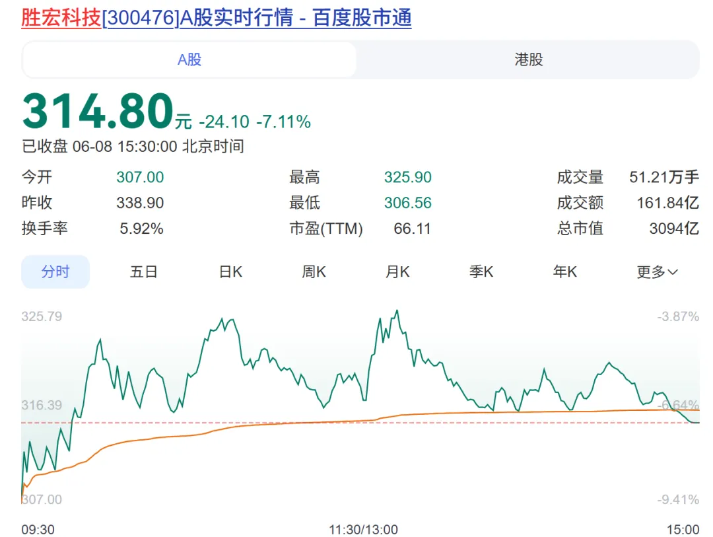This screenshot has width=713, height=537.
Task: Click the percent change -7.11%
Action: click(284, 122)
